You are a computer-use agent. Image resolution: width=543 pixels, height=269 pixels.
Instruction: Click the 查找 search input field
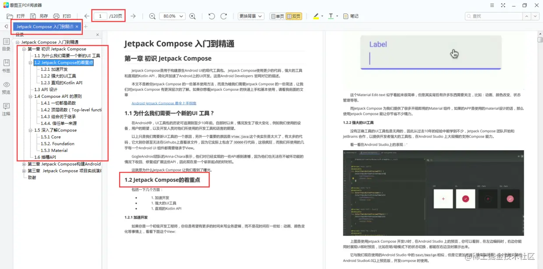point(494,16)
